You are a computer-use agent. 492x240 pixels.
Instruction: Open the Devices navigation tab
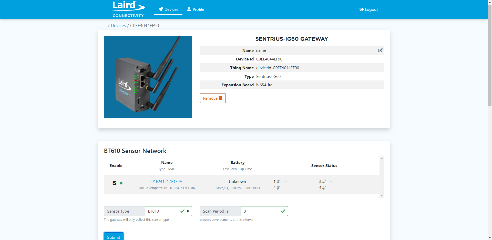168,9
